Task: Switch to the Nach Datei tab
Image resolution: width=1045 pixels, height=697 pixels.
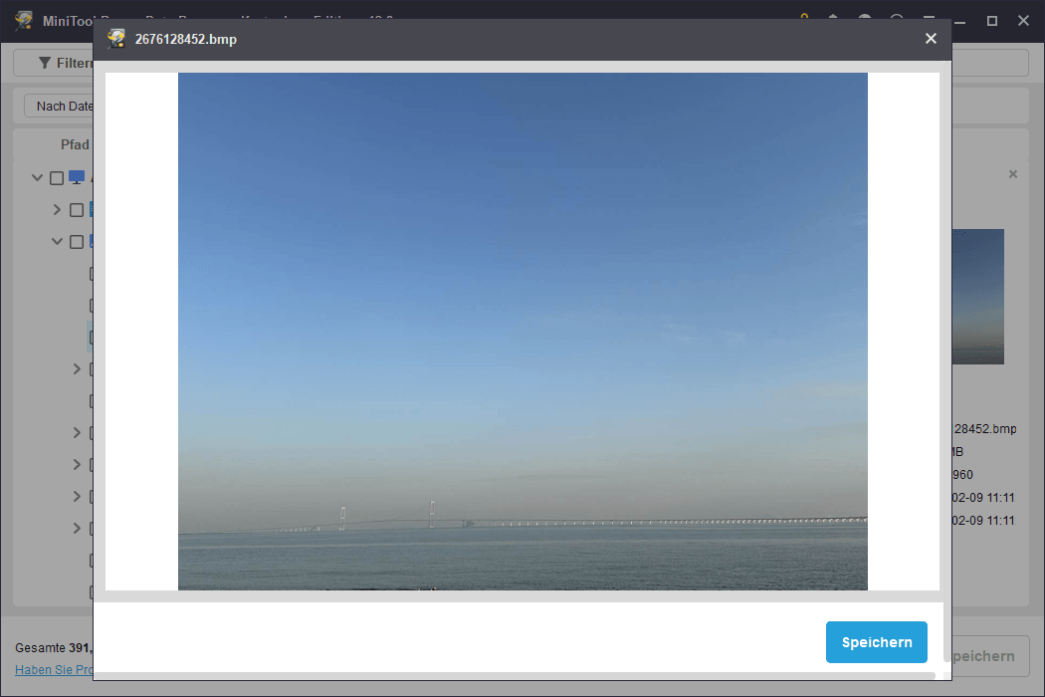Action: (59, 107)
